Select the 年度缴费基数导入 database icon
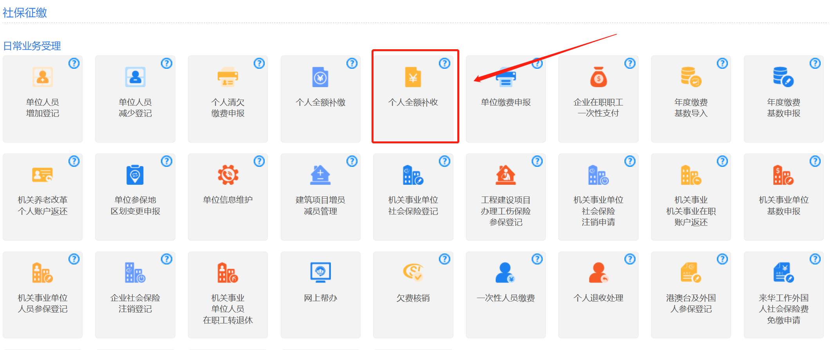832x350 pixels. [x=691, y=77]
